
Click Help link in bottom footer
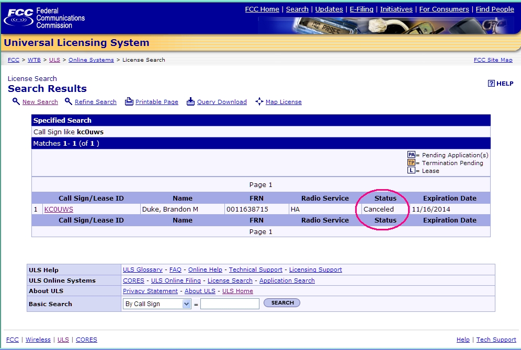pos(463,340)
